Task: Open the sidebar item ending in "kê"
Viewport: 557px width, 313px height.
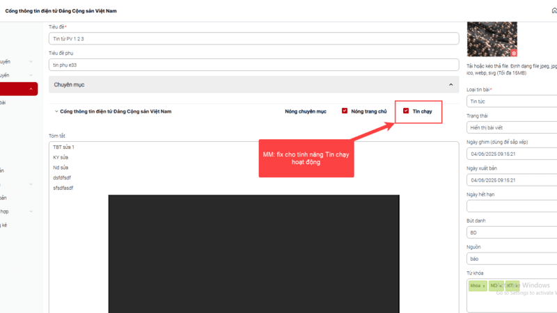Action: coord(3,225)
